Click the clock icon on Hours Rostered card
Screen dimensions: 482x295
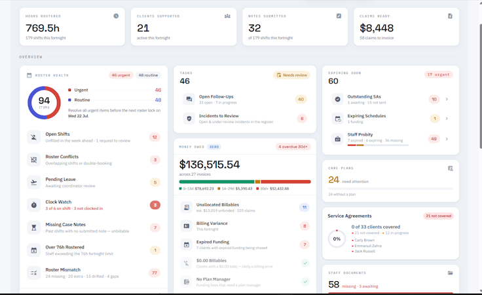tap(116, 16)
